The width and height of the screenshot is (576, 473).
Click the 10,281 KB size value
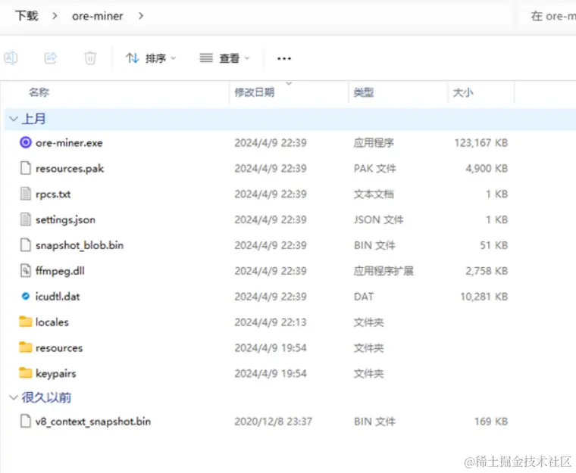[x=484, y=297]
